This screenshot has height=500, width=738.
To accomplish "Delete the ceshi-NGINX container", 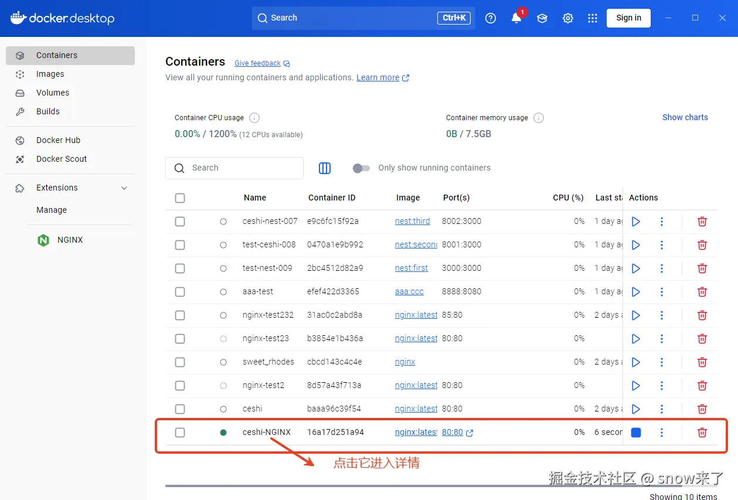I will (702, 433).
